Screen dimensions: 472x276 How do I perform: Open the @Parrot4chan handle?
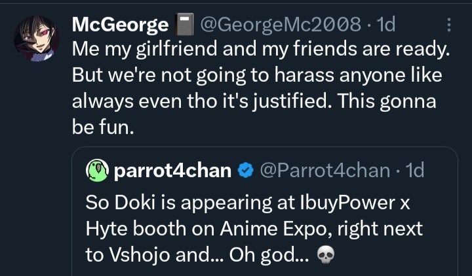(x=324, y=170)
